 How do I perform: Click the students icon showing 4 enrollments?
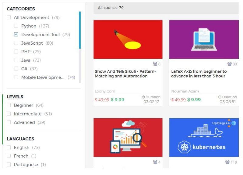point(155,162)
